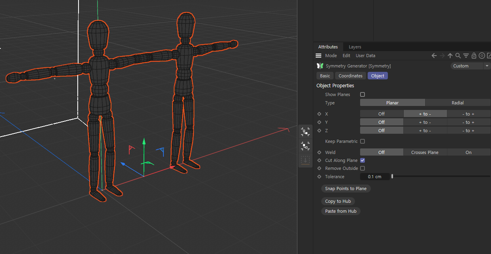491x254 pixels.
Task: Set Weld to Crosses Plane
Action: click(x=425, y=152)
